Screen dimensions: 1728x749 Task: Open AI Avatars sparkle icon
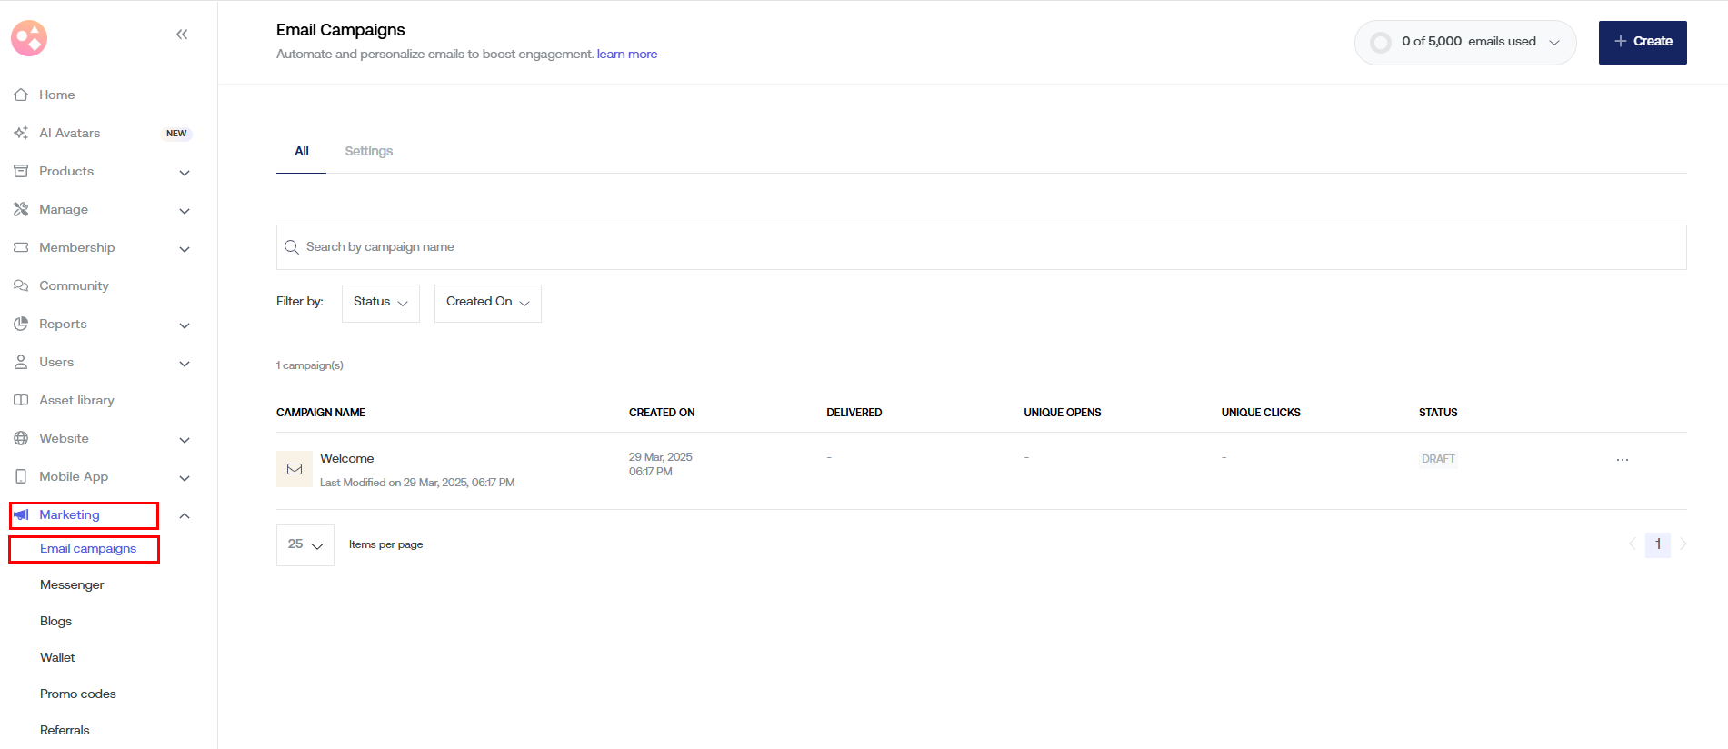pyautogui.click(x=21, y=133)
